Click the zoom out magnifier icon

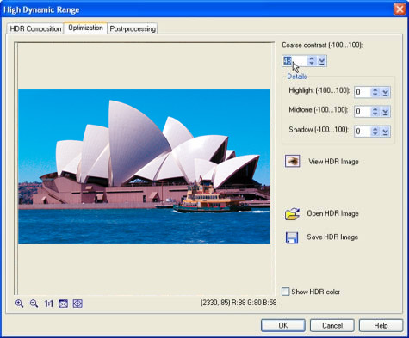[34, 304]
